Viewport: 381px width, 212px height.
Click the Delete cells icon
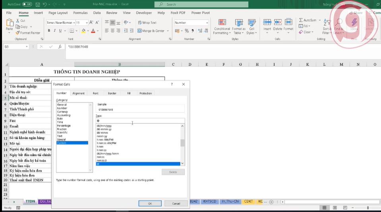(x=278, y=22)
